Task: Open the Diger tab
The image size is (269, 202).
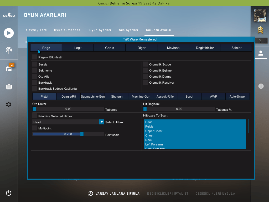Action: pyautogui.click(x=142, y=48)
